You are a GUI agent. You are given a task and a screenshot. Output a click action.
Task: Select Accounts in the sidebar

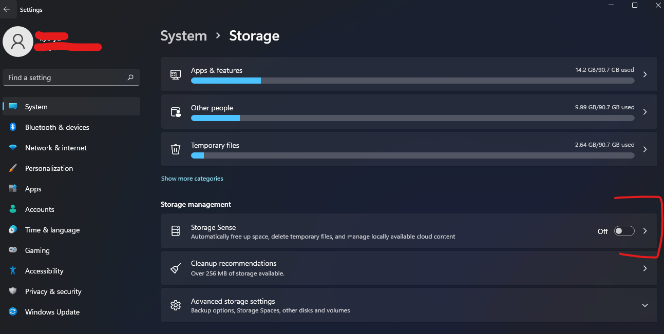(40, 209)
